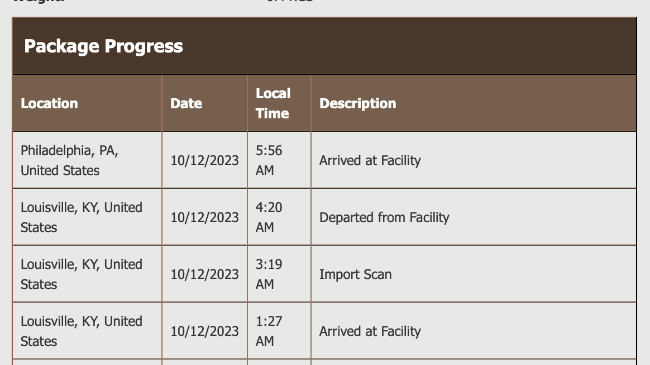Image resolution: width=650 pixels, height=365 pixels.
Task: Click Arrived at Facility in the 1:27 AM row
Action: pyautogui.click(x=370, y=332)
